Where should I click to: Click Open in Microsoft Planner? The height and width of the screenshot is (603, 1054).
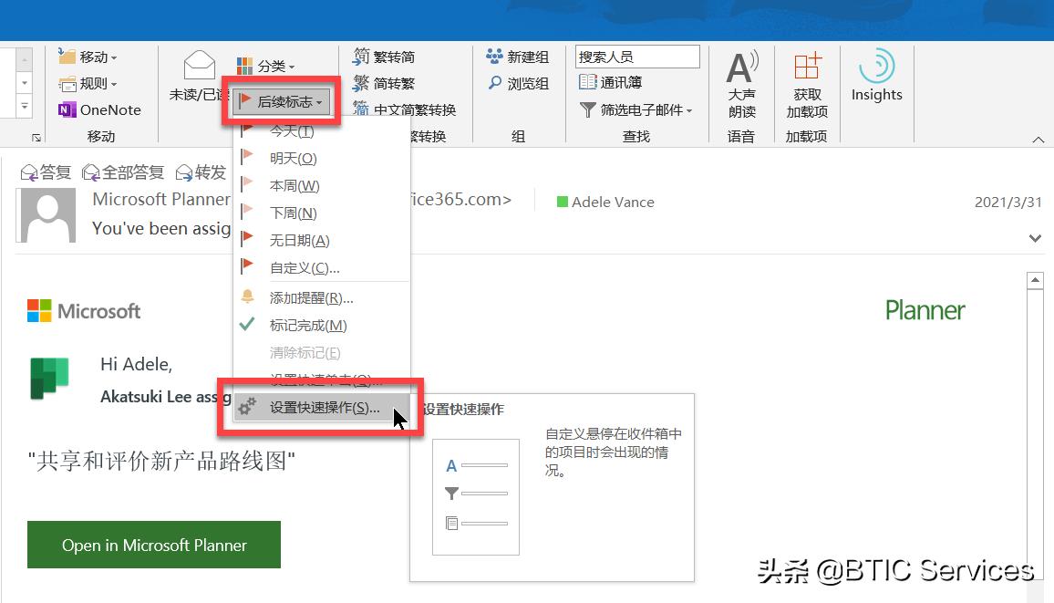(x=153, y=545)
